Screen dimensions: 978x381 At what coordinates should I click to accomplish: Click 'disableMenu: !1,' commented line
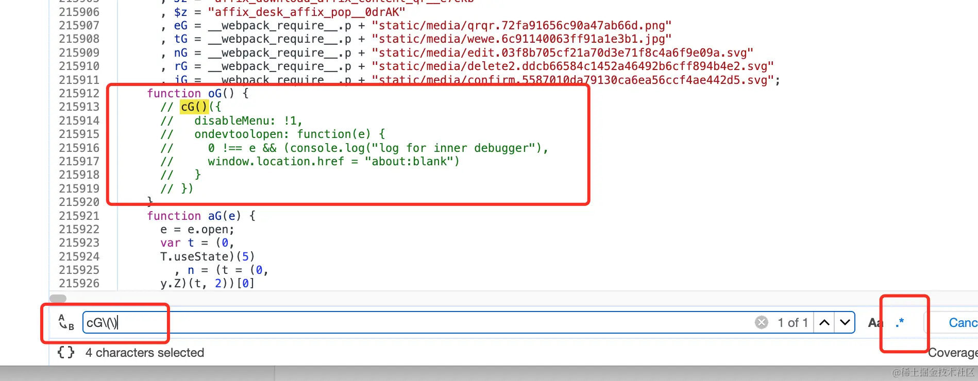point(248,120)
